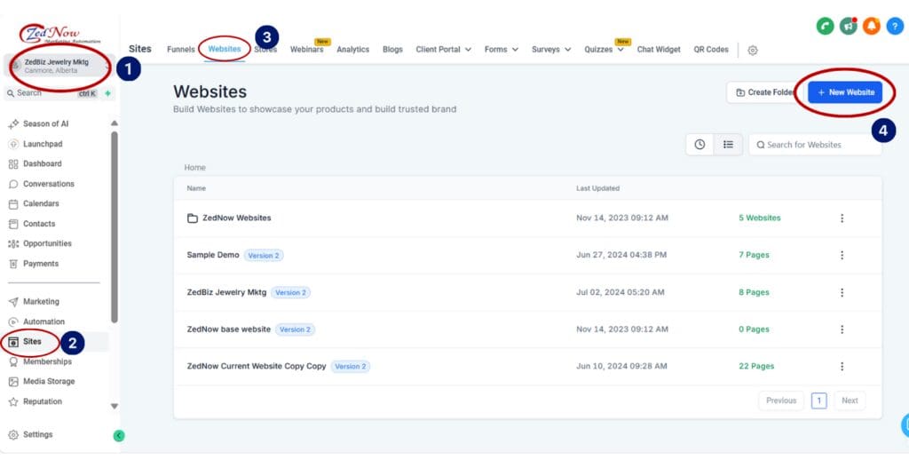Switch to recent view clock icon
This screenshot has height=468, width=909.
tap(700, 145)
